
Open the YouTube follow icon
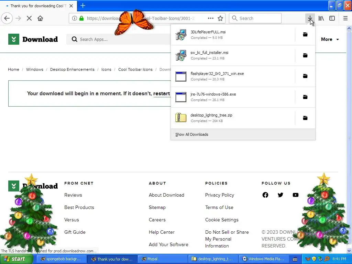point(295,195)
